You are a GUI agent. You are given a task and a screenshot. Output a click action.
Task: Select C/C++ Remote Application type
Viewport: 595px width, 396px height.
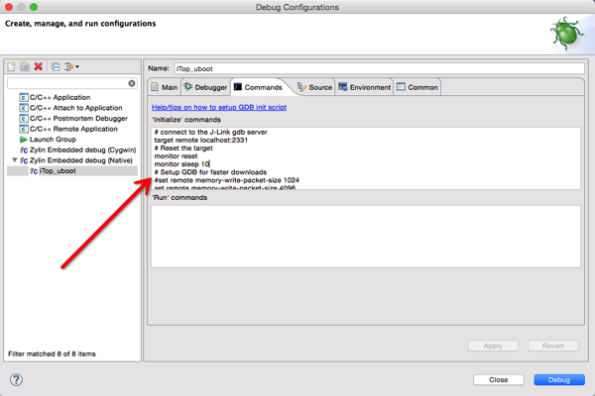(73, 130)
